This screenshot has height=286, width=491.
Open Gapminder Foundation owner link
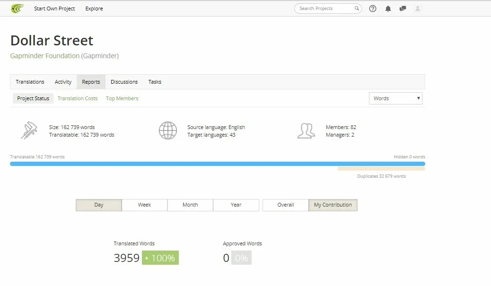pos(45,56)
